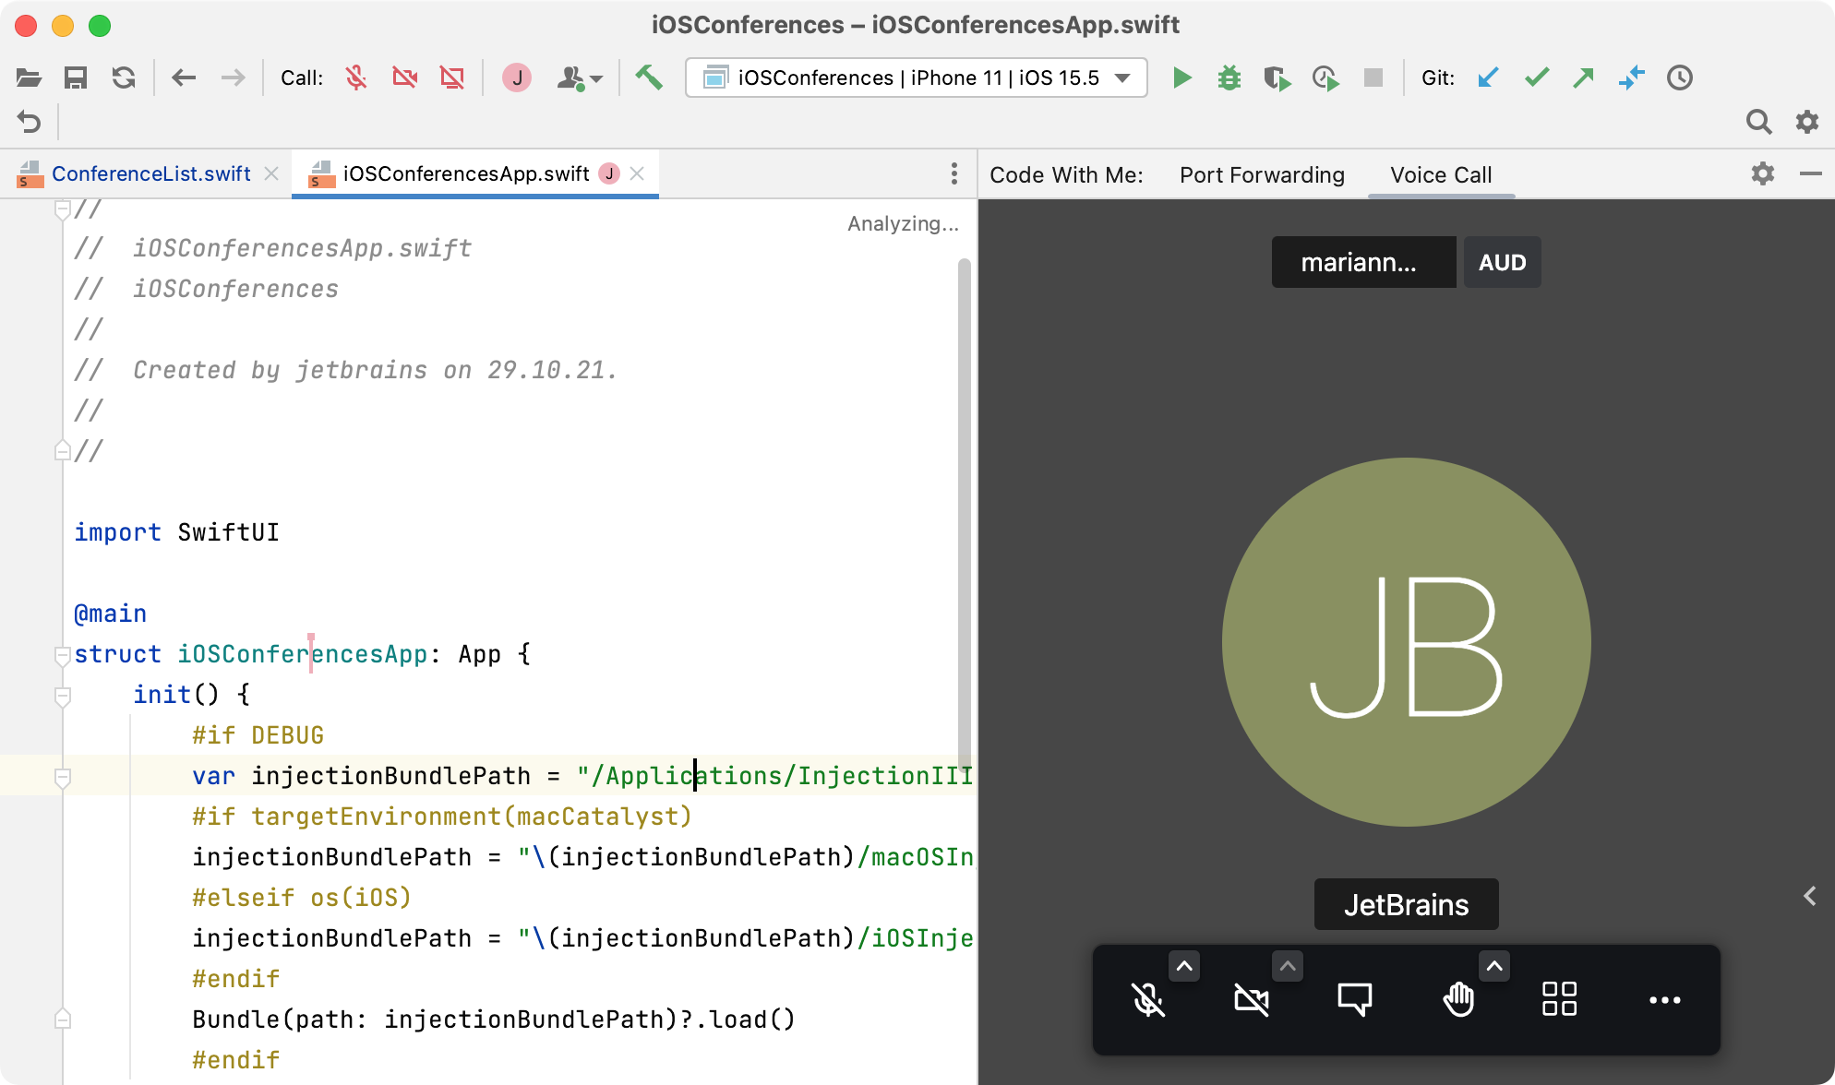This screenshot has width=1835, height=1085.
Task: Update project via Git blue arrow
Action: click(x=1488, y=77)
